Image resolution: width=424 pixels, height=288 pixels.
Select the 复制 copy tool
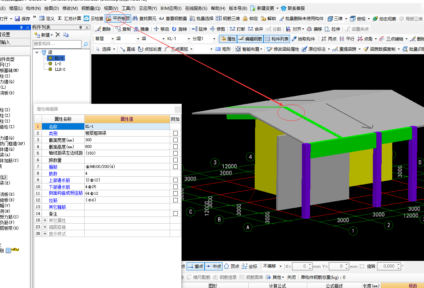click(x=123, y=29)
